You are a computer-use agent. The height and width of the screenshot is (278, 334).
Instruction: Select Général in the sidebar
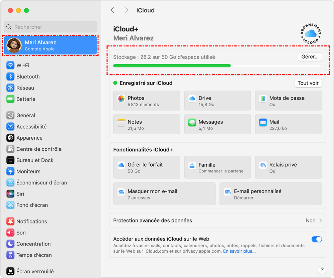pyautogui.click(x=26, y=116)
